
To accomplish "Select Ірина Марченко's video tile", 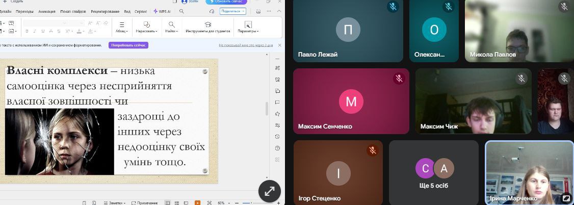I will 529,172.
